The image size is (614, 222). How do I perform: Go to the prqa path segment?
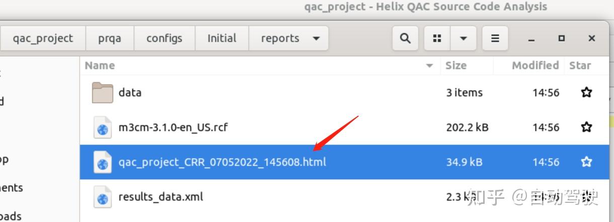pos(110,38)
